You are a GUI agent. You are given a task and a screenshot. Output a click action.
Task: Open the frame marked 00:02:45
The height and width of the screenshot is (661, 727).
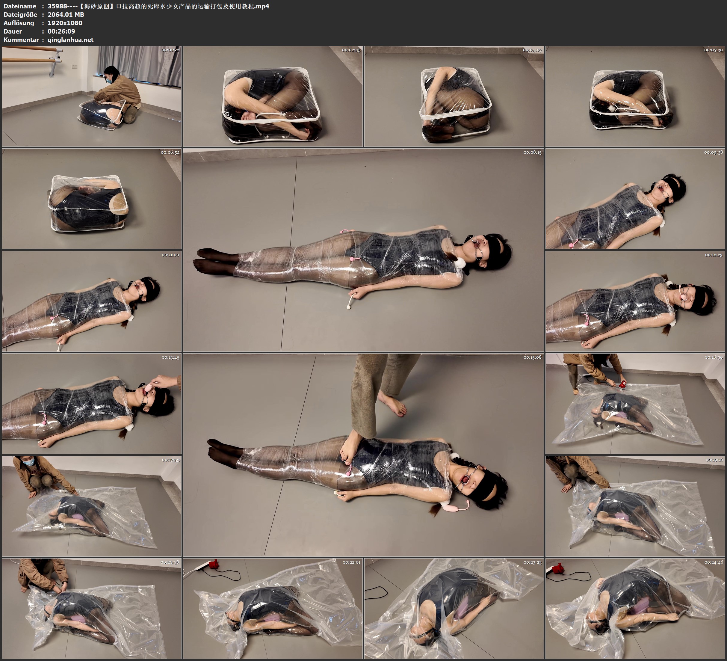click(x=273, y=96)
